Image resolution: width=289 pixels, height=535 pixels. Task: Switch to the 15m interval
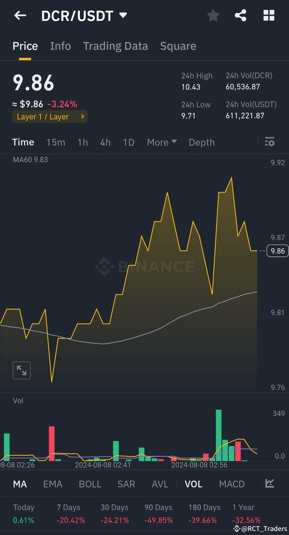tap(56, 142)
